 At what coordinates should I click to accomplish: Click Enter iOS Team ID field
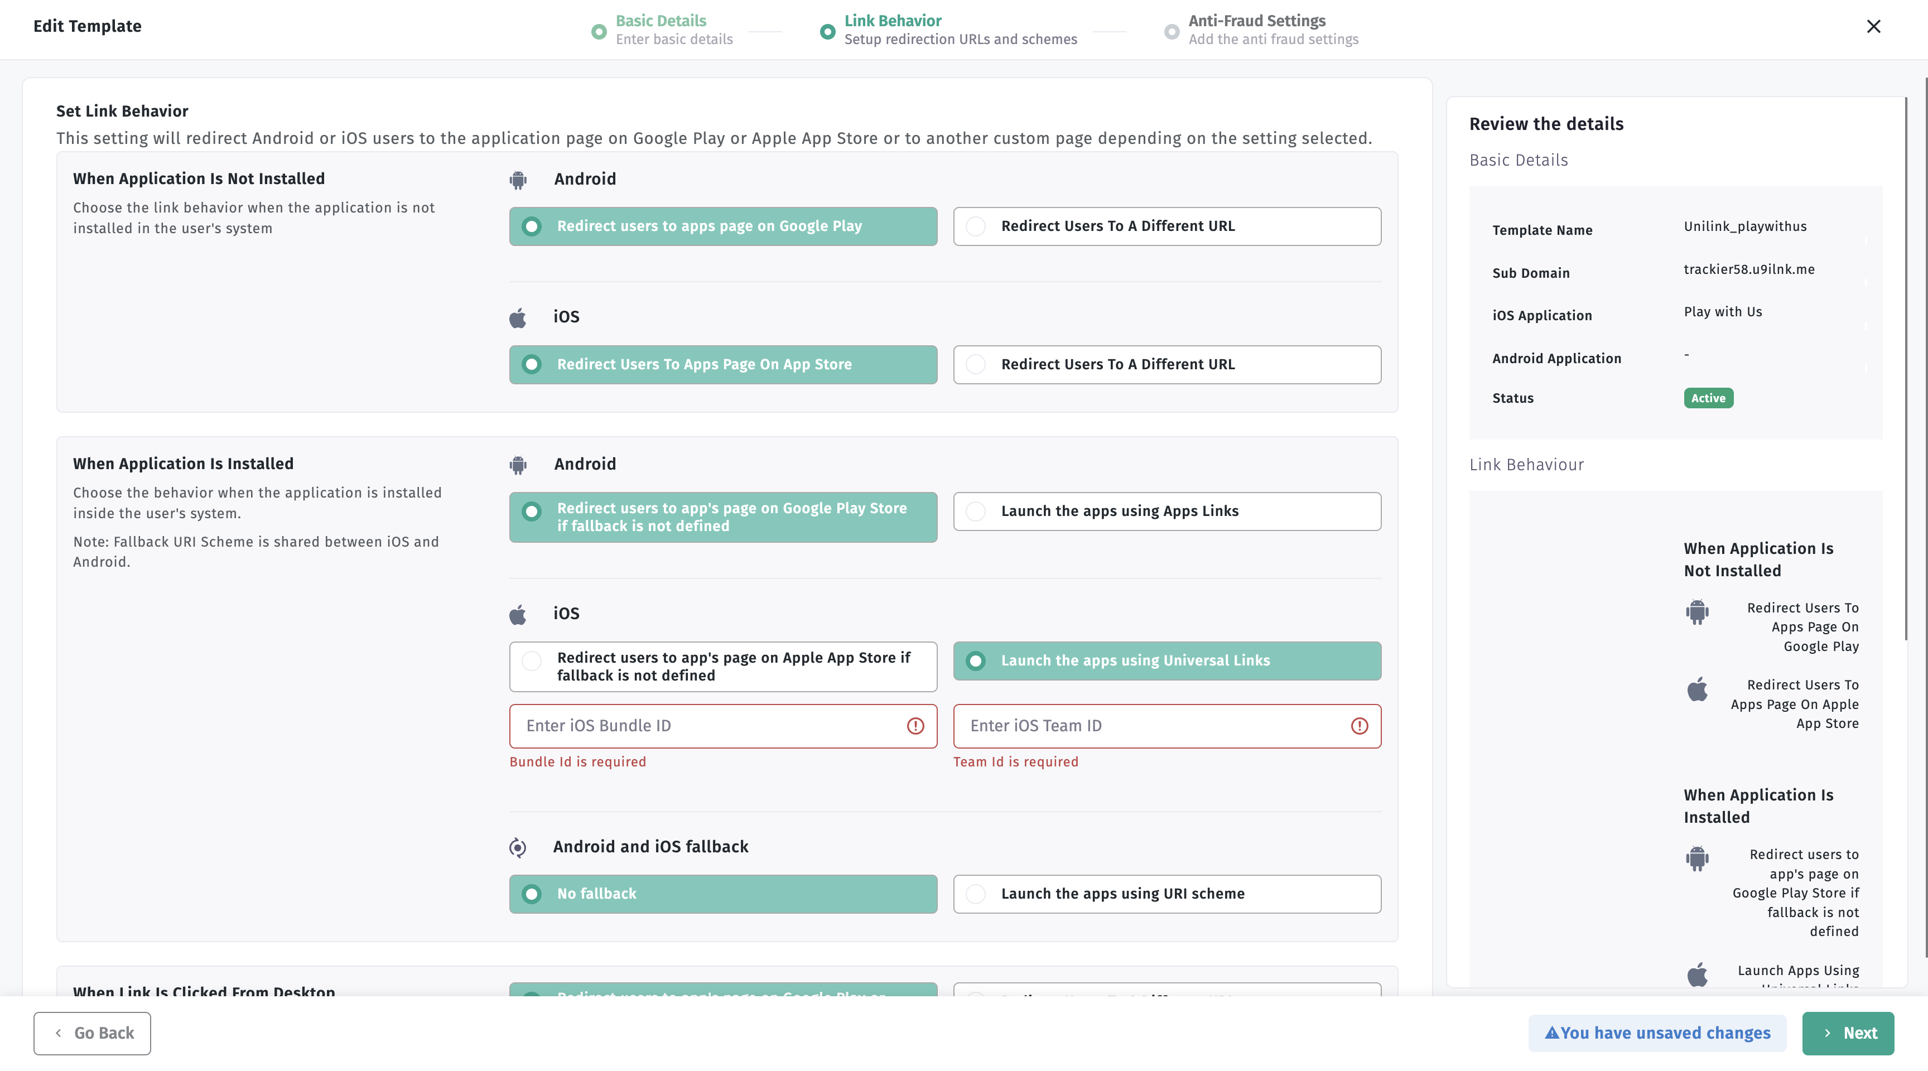(x=1167, y=726)
